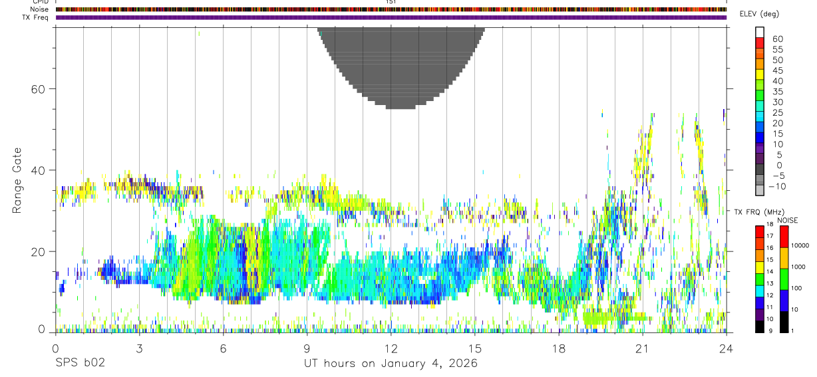Click the x-axis tick label '12'
Viewport: 817px width, 377px height.
coord(391,349)
